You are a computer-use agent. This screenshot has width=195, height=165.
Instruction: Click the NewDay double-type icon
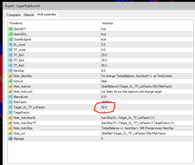10,71
